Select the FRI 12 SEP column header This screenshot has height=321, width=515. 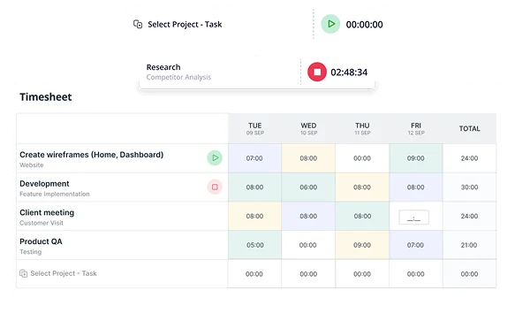416,128
